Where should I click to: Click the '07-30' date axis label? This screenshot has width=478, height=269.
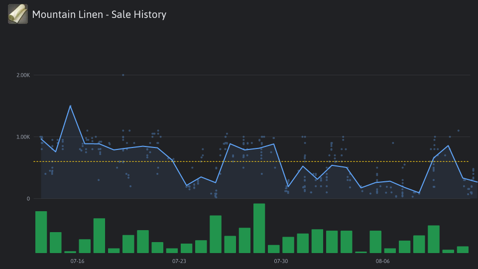coord(281,261)
